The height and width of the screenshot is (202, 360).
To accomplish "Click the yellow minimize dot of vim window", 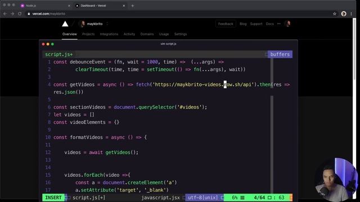I will 48,44.
